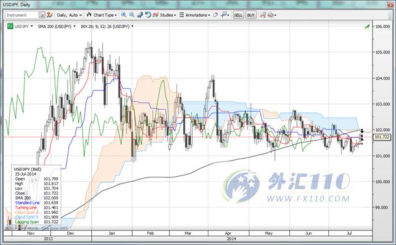Click the BUY button
Image resolution: width=396 pixels, height=245 pixels.
pos(251,15)
